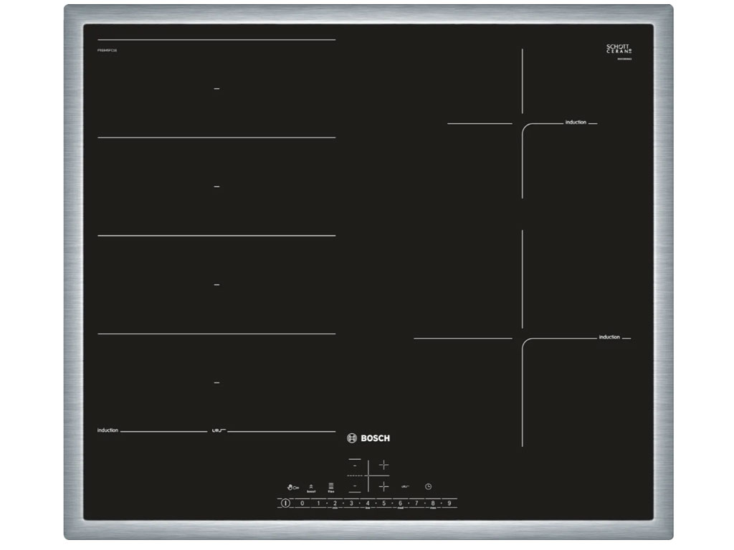Enable the child lock
This screenshot has width=734, height=550.
(294, 486)
